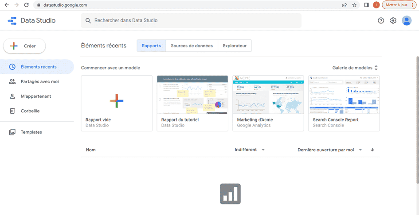Expand the Galerie de modèles section
The image size is (419, 215).
355,68
